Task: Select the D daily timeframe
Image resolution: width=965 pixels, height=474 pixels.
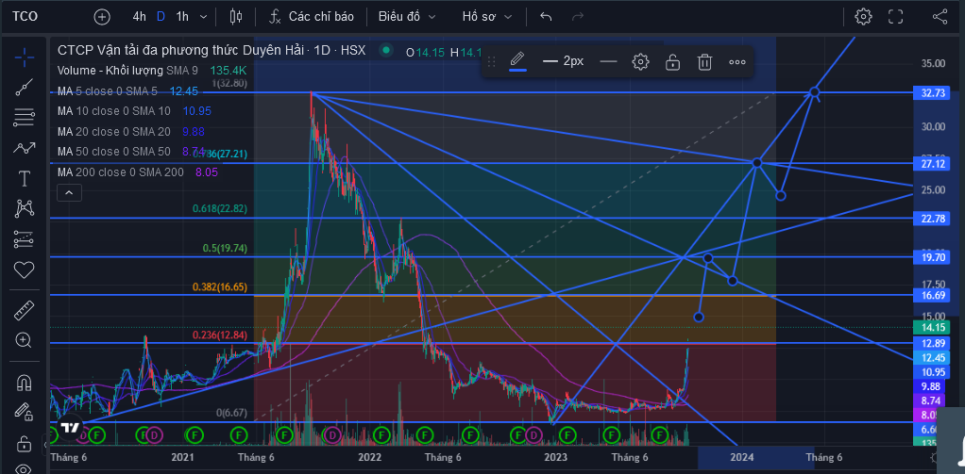Action: 161,17
